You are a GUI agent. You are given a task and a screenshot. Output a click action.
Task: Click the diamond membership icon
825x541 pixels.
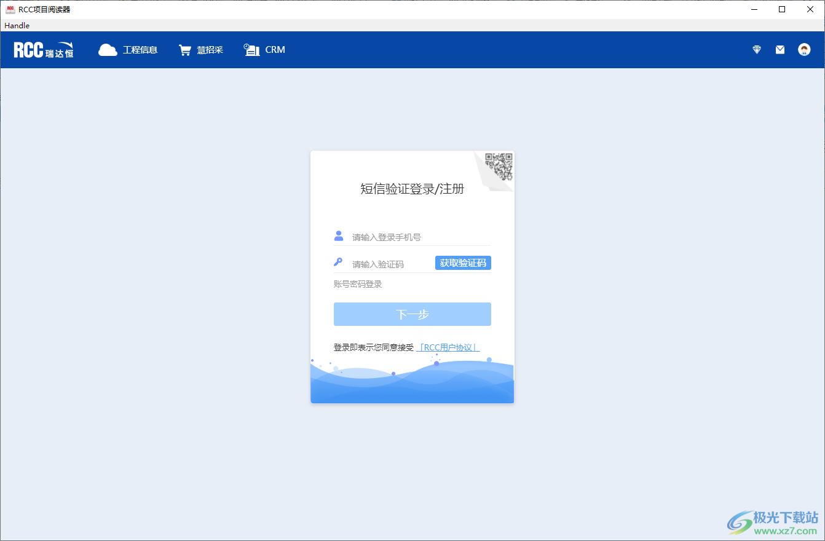pos(756,49)
